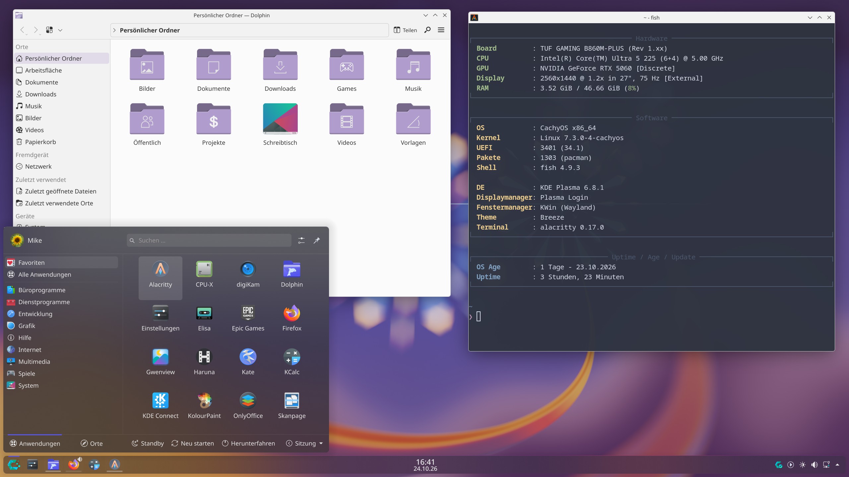Click Neu starten to reboot
Screen dimensions: 849x477
(x=193, y=443)
